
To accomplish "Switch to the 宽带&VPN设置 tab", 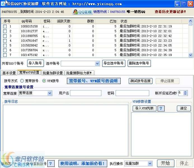I will tap(29, 72).
